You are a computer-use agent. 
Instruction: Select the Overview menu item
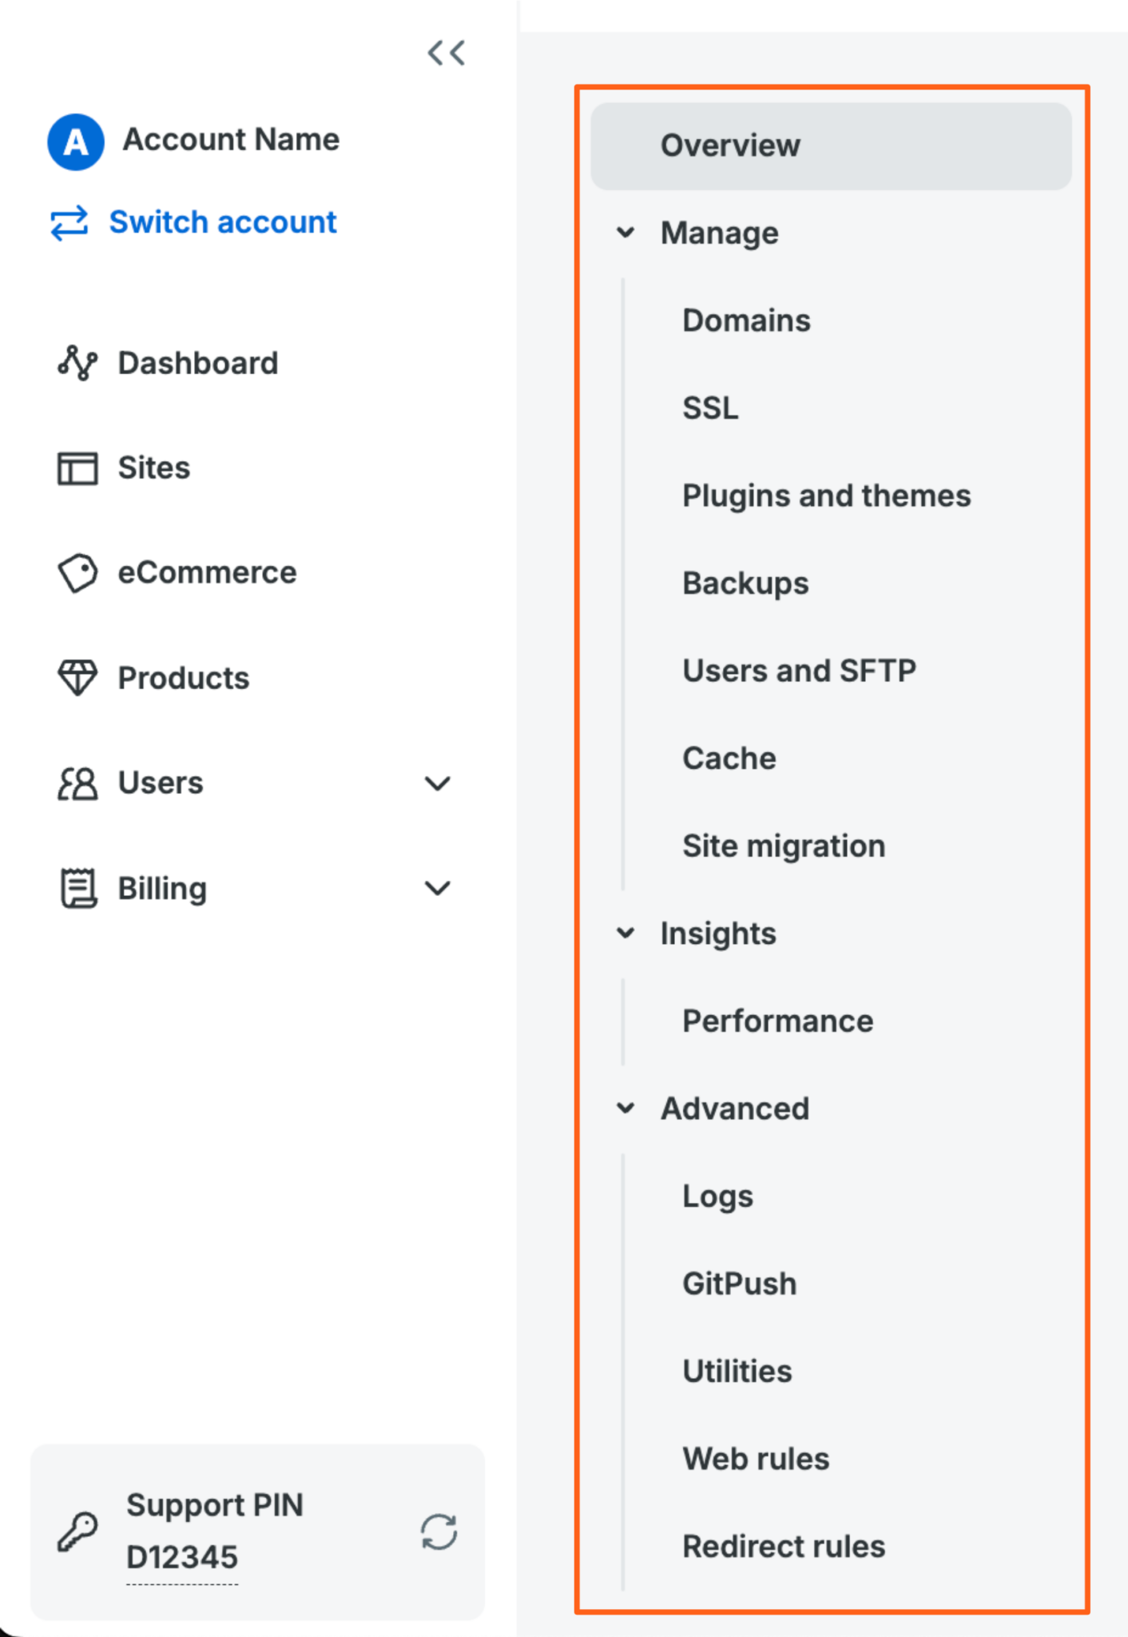tap(730, 145)
